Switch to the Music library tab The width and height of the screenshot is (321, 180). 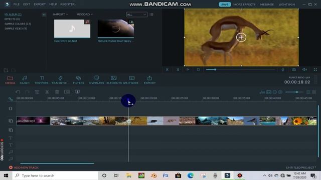(x=25, y=80)
